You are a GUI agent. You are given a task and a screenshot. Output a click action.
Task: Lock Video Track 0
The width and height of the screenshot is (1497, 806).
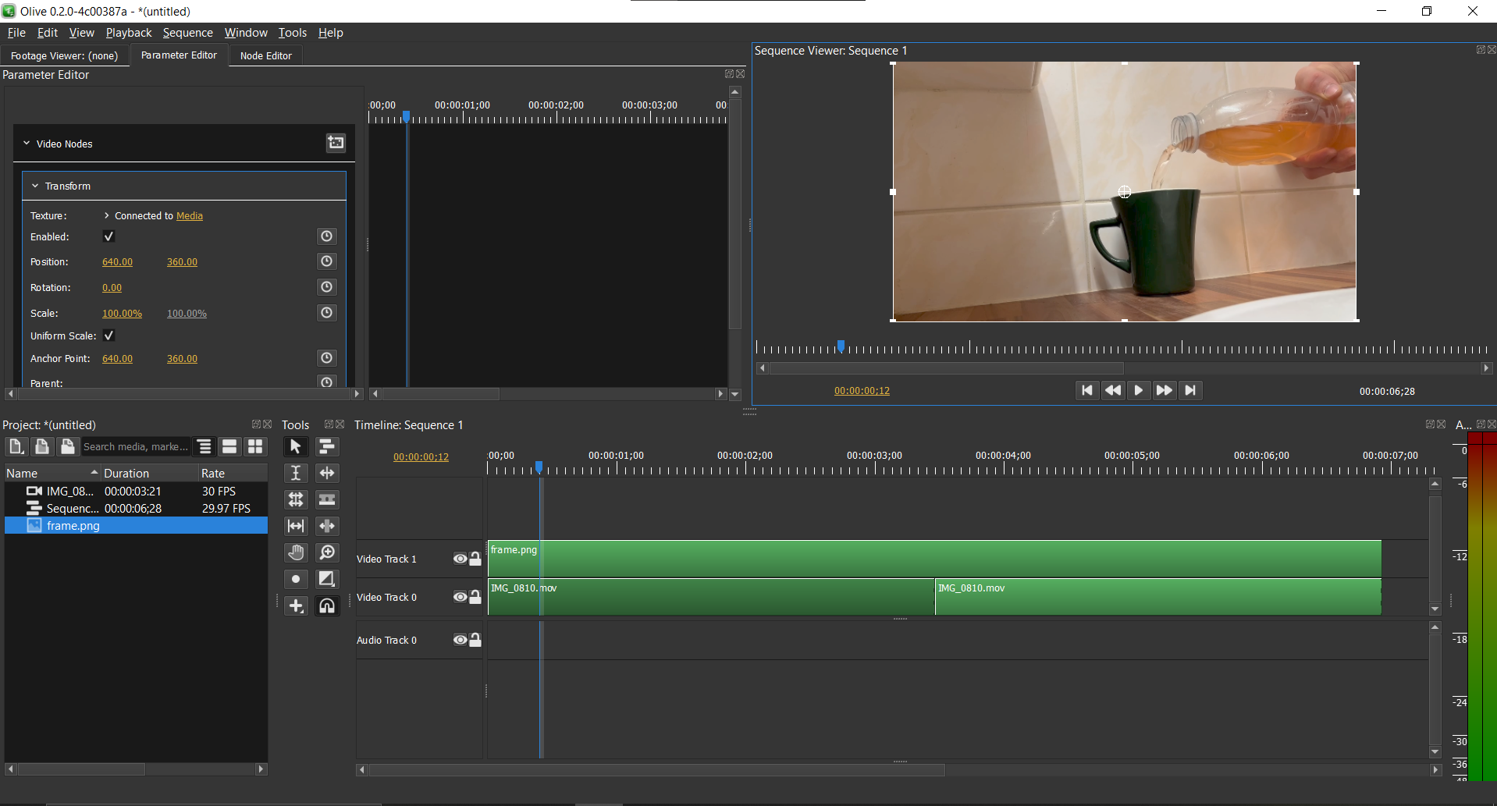[x=475, y=597]
